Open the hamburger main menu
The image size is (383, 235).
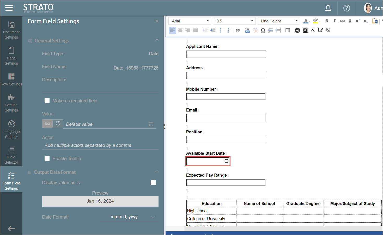(x=9, y=8)
